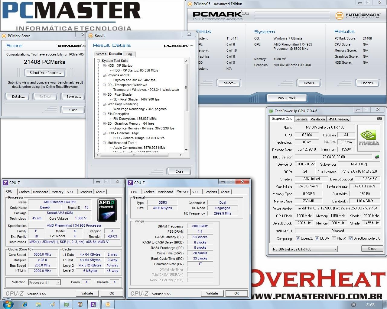Image resolution: width=387 pixels, height=309 pixels.
Task: Open the Processor #1 selection dropdown
Action: 44,282
